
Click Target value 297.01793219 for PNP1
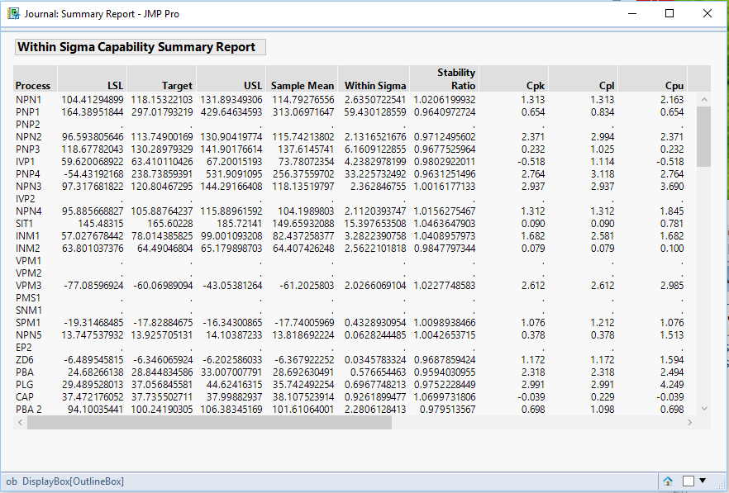162,112
